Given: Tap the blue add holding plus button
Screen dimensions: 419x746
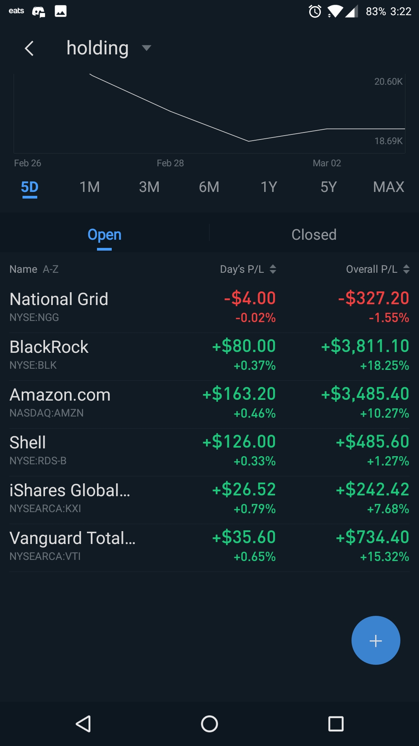Looking at the screenshot, I should (376, 640).
